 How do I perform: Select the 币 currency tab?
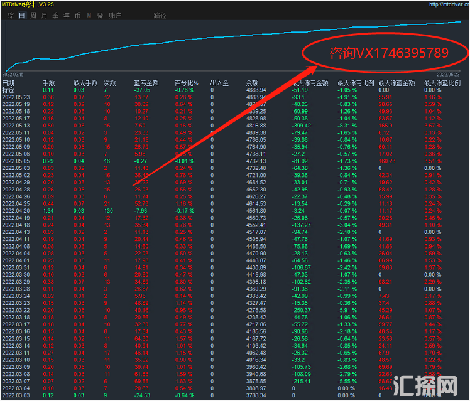pyautogui.click(x=77, y=14)
